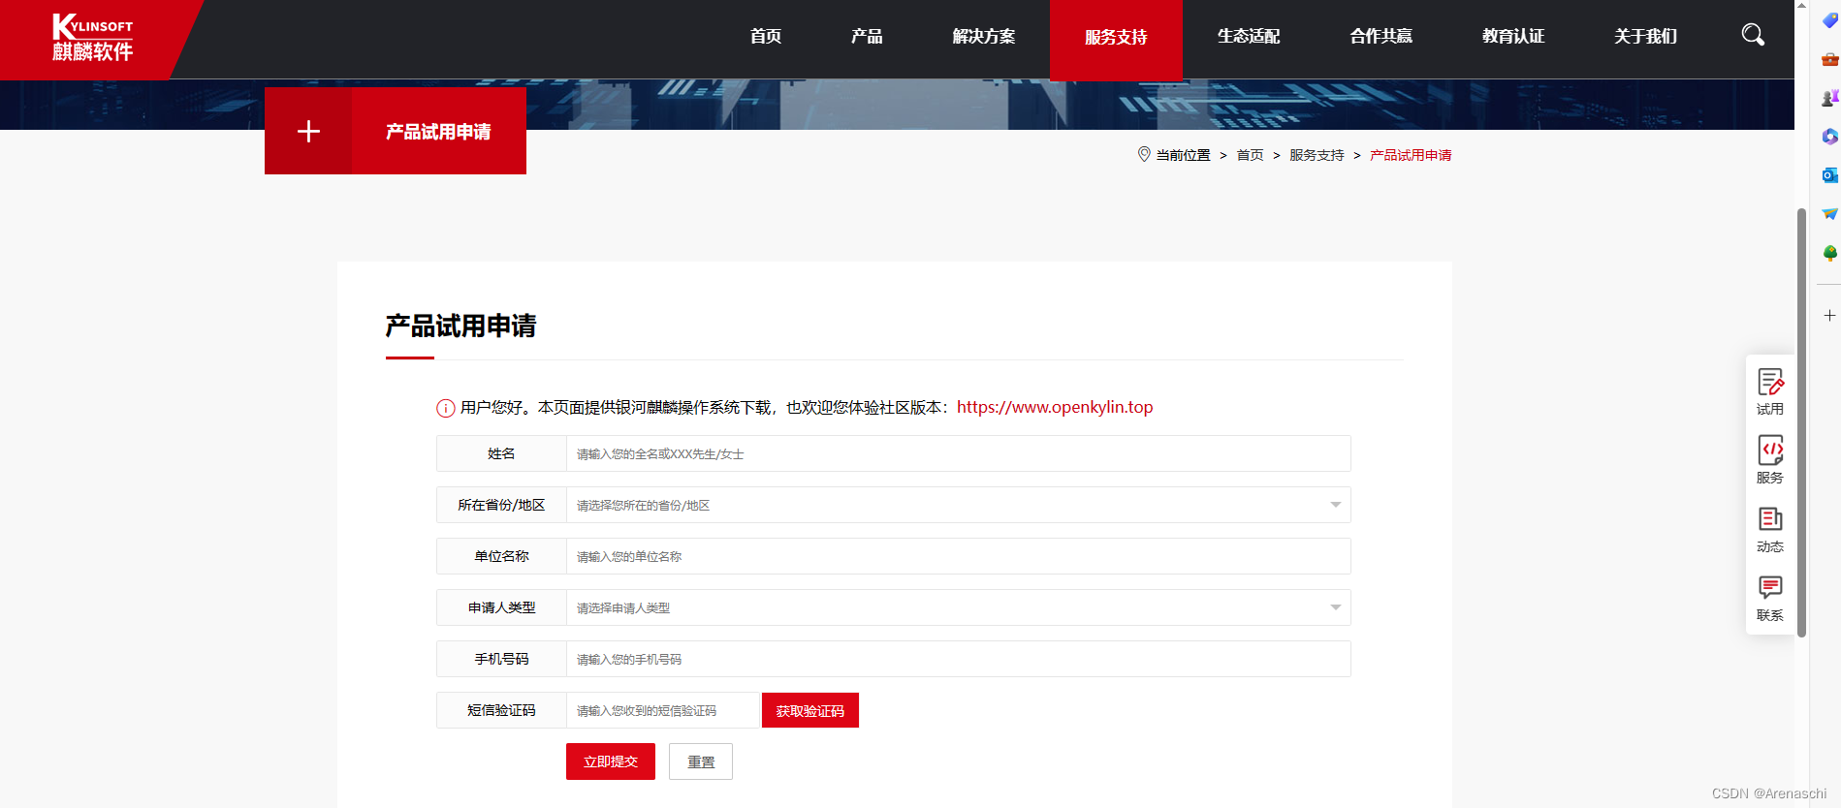
Task: Open the https://www.openkylin.top link
Action: tap(1055, 407)
